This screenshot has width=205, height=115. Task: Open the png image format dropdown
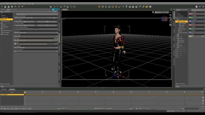56,40
